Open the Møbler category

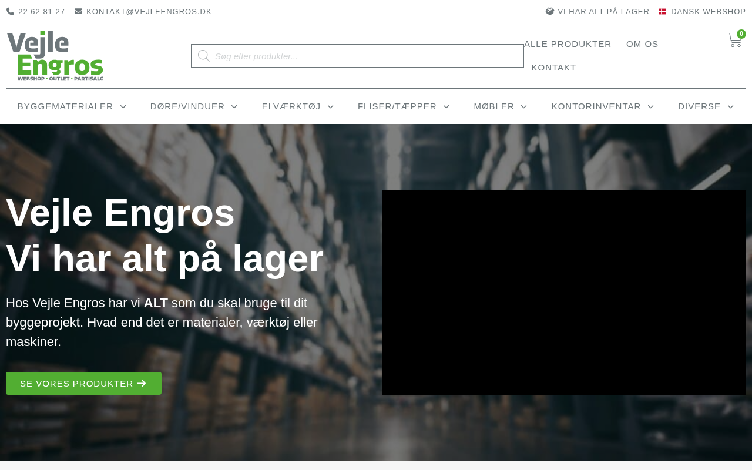coord(494,106)
